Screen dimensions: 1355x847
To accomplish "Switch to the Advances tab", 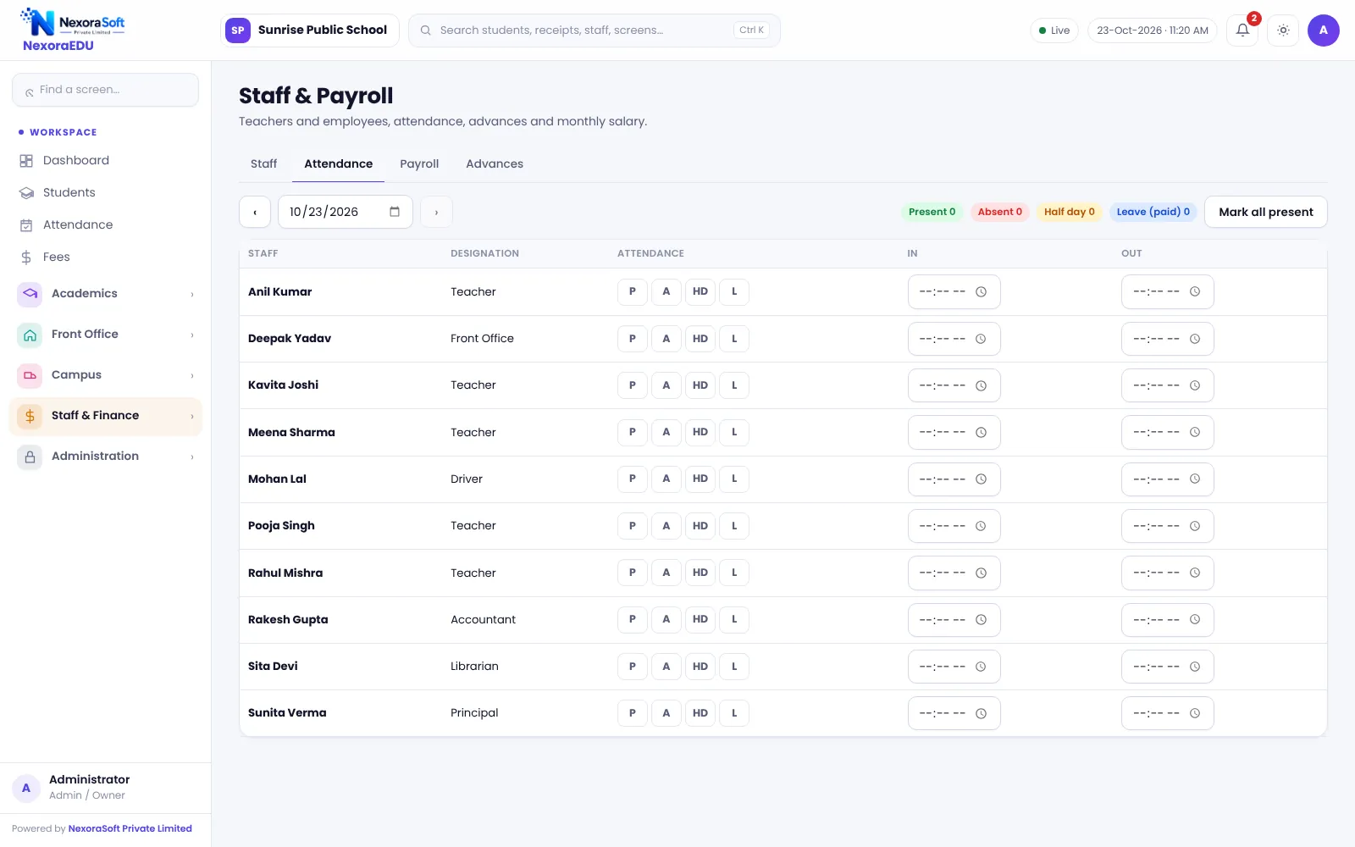I will point(495,164).
